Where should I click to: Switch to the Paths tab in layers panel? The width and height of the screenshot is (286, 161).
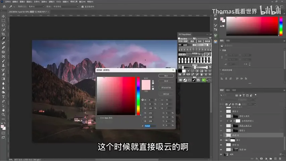(234, 90)
